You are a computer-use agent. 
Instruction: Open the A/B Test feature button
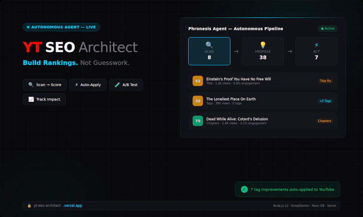pos(126,85)
